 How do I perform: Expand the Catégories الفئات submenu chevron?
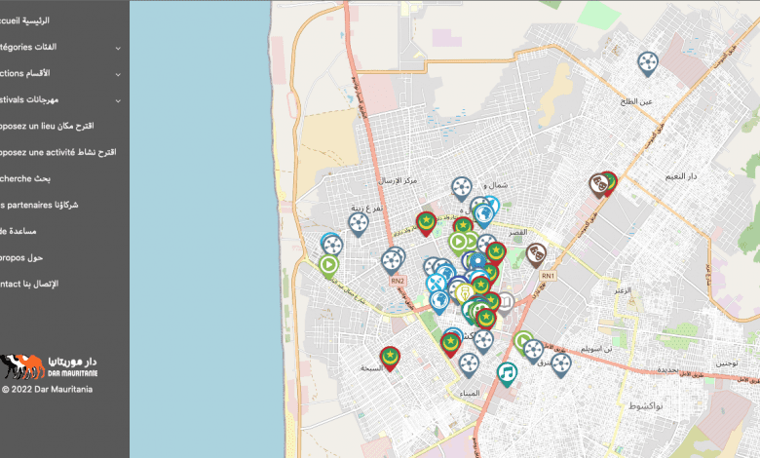[x=118, y=47]
